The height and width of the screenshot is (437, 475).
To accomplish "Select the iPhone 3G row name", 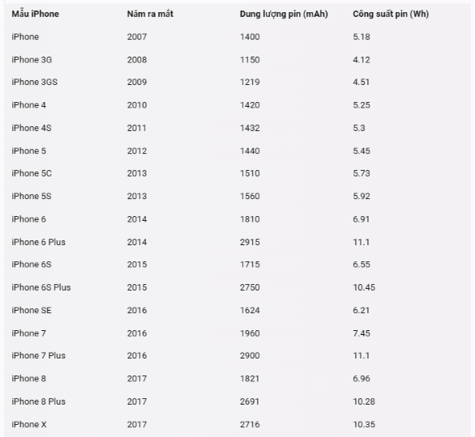I will [32, 60].
